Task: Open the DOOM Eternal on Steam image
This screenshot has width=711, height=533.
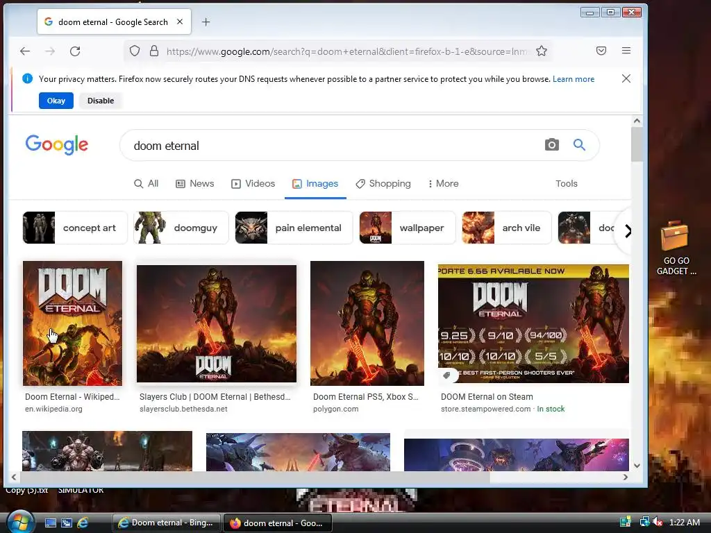Action: 533,323
